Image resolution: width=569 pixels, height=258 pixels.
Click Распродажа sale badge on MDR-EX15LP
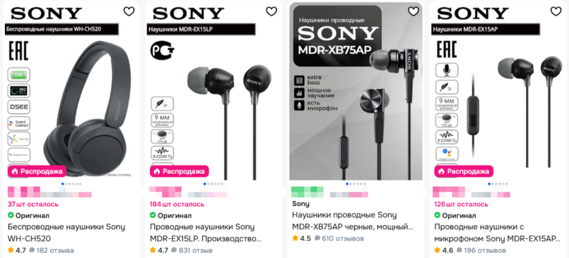179,171
